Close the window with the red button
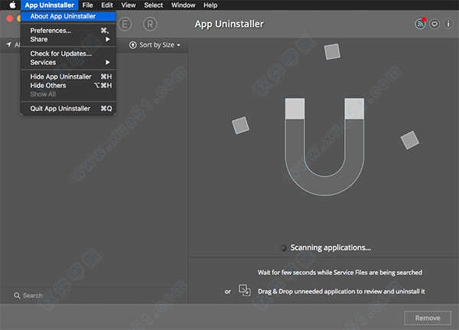 10,18
